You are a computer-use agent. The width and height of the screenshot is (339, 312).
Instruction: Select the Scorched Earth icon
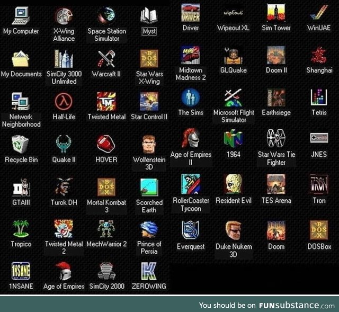(149, 187)
